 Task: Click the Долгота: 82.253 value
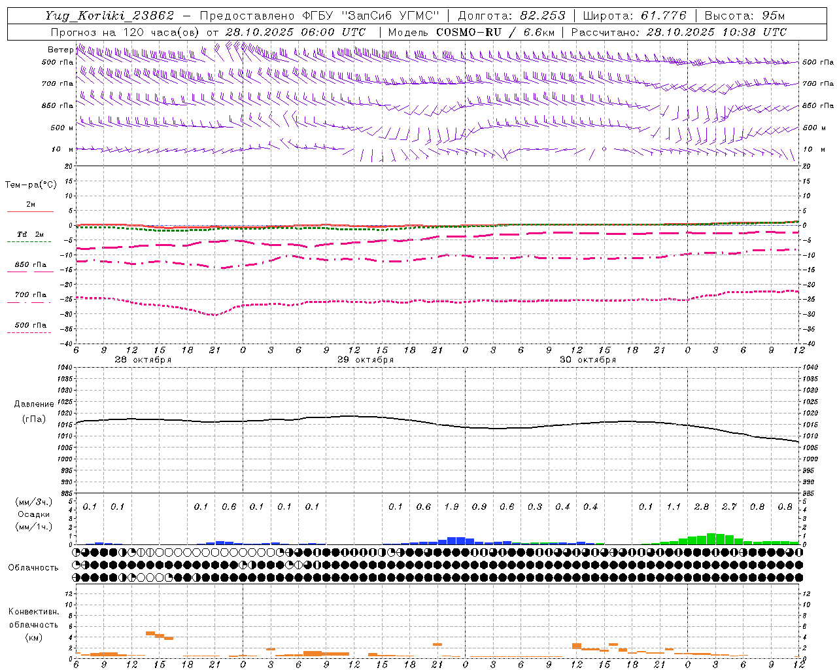pos(512,16)
